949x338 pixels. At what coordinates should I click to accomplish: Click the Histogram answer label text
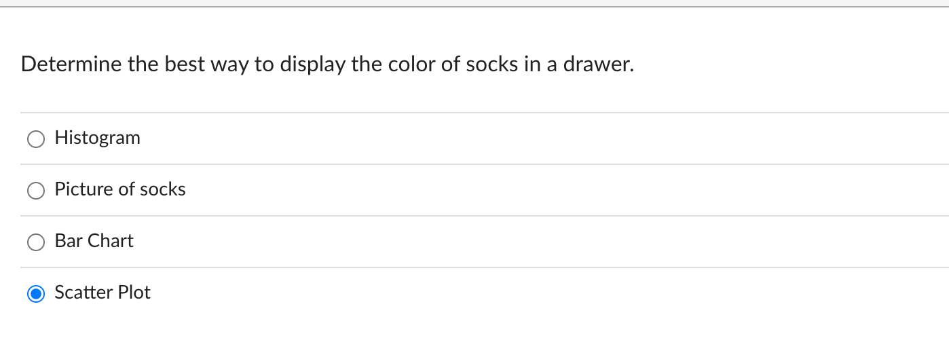[x=98, y=138]
